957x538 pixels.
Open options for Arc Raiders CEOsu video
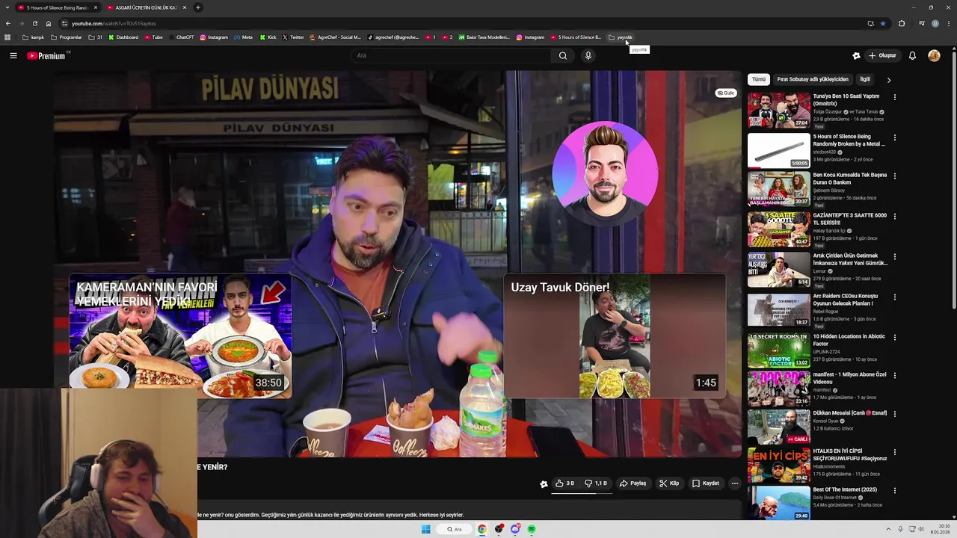[894, 297]
